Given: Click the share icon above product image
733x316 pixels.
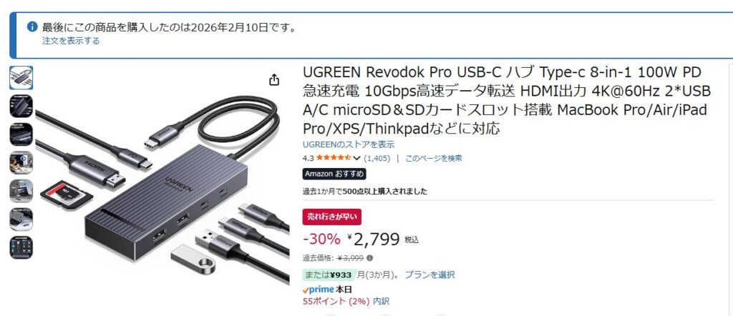Looking at the screenshot, I should 274,80.
